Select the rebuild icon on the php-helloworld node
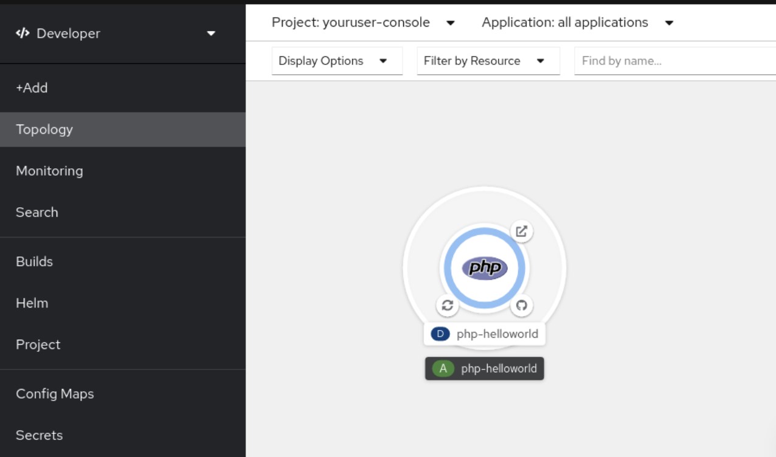This screenshot has width=776, height=457. pos(448,306)
